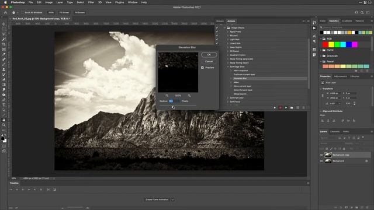Click the Fit Screen button
Image resolution: width=374 pixels, height=210 pixels.
tap(64, 12)
